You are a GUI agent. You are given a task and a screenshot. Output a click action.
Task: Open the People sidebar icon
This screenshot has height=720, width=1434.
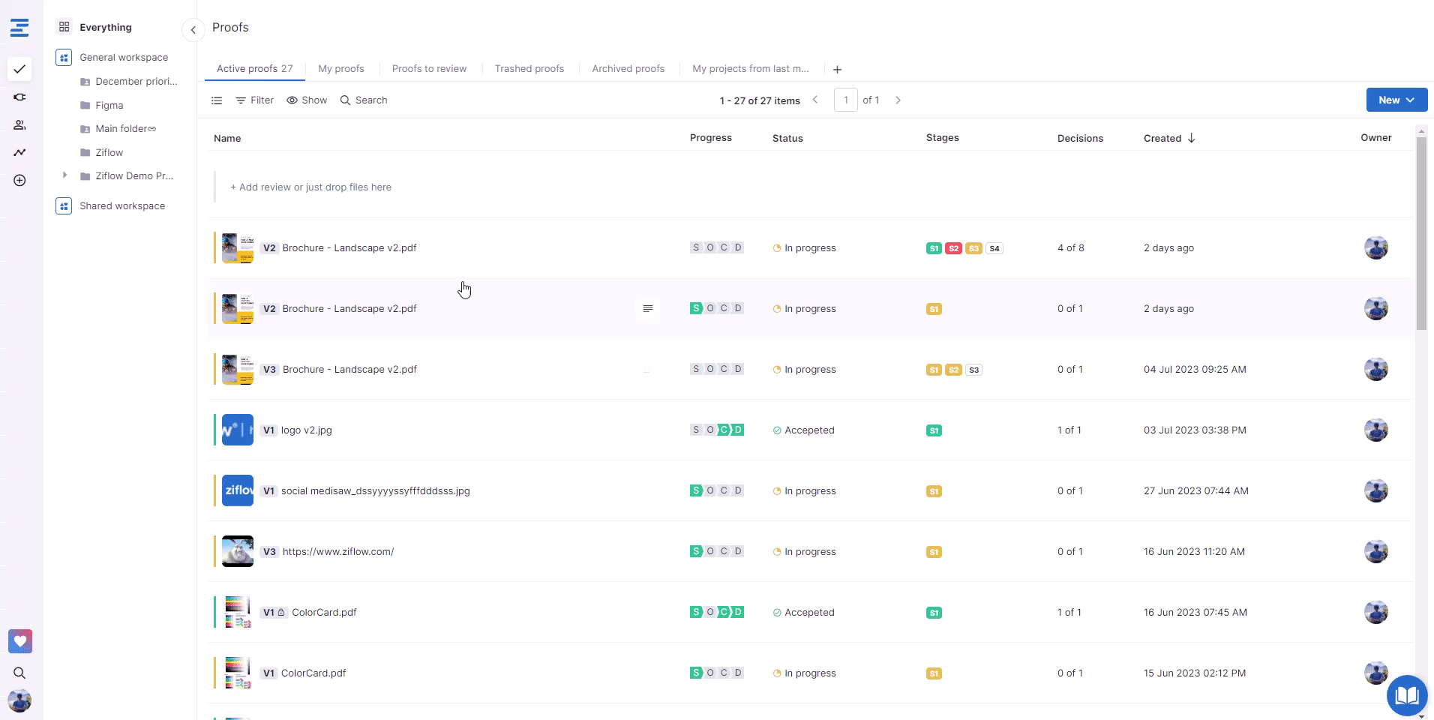click(19, 124)
